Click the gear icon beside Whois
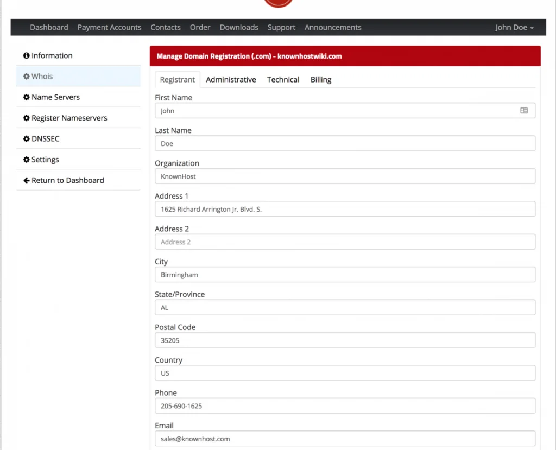Image resolution: width=556 pixels, height=450 pixels. coord(26,76)
